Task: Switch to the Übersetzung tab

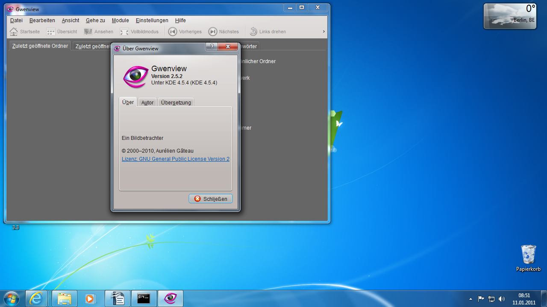Action: 176,102
